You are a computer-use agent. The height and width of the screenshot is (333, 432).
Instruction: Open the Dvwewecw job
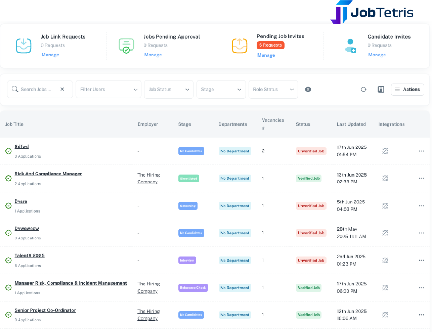pyautogui.click(x=27, y=228)
